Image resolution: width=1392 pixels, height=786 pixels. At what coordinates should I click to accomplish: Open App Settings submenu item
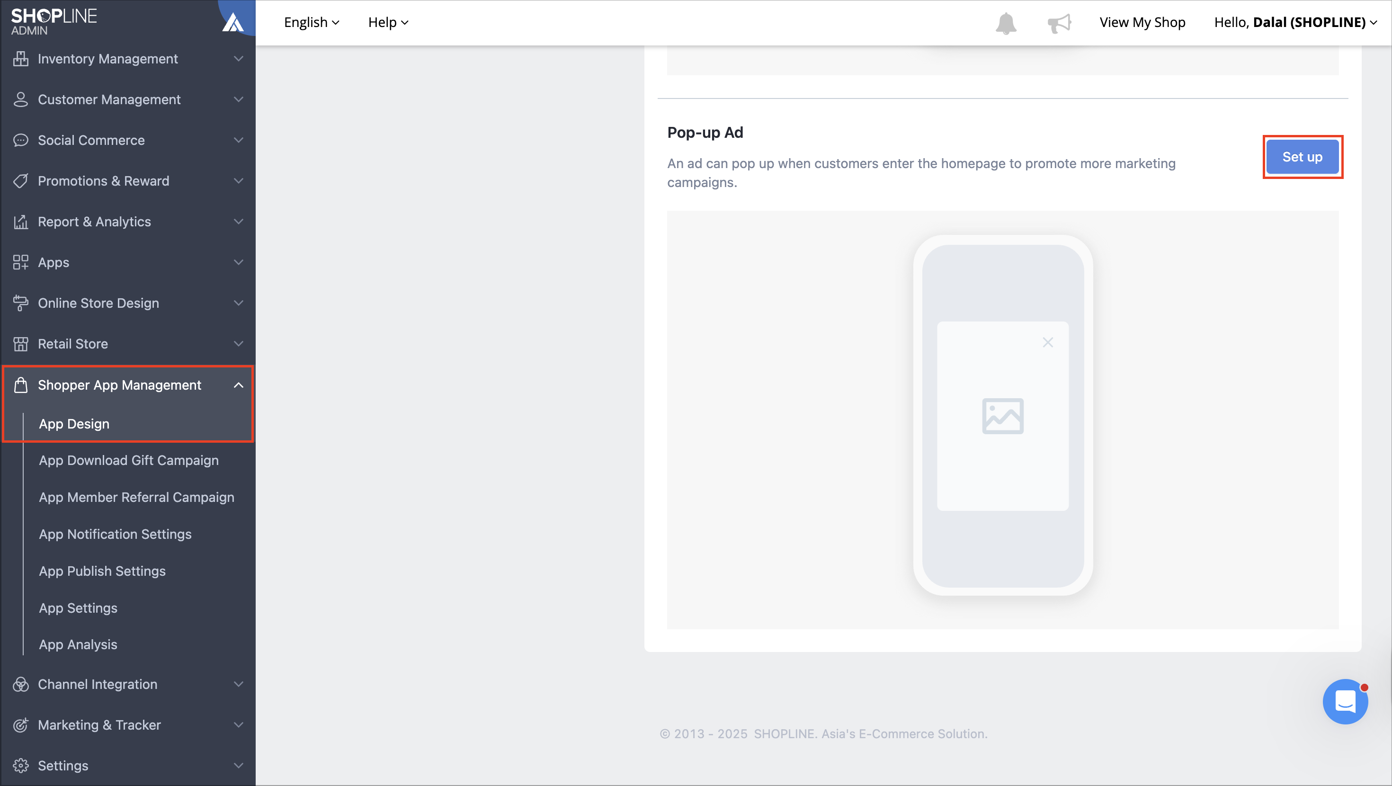tap(78, 607)
